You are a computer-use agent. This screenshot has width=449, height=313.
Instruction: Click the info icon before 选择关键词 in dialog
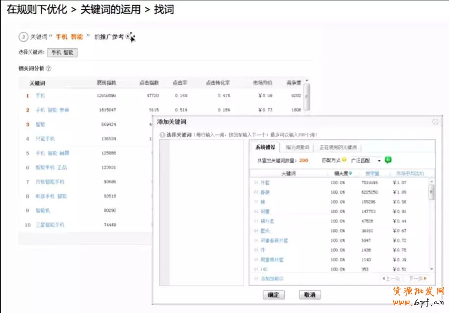162,134
